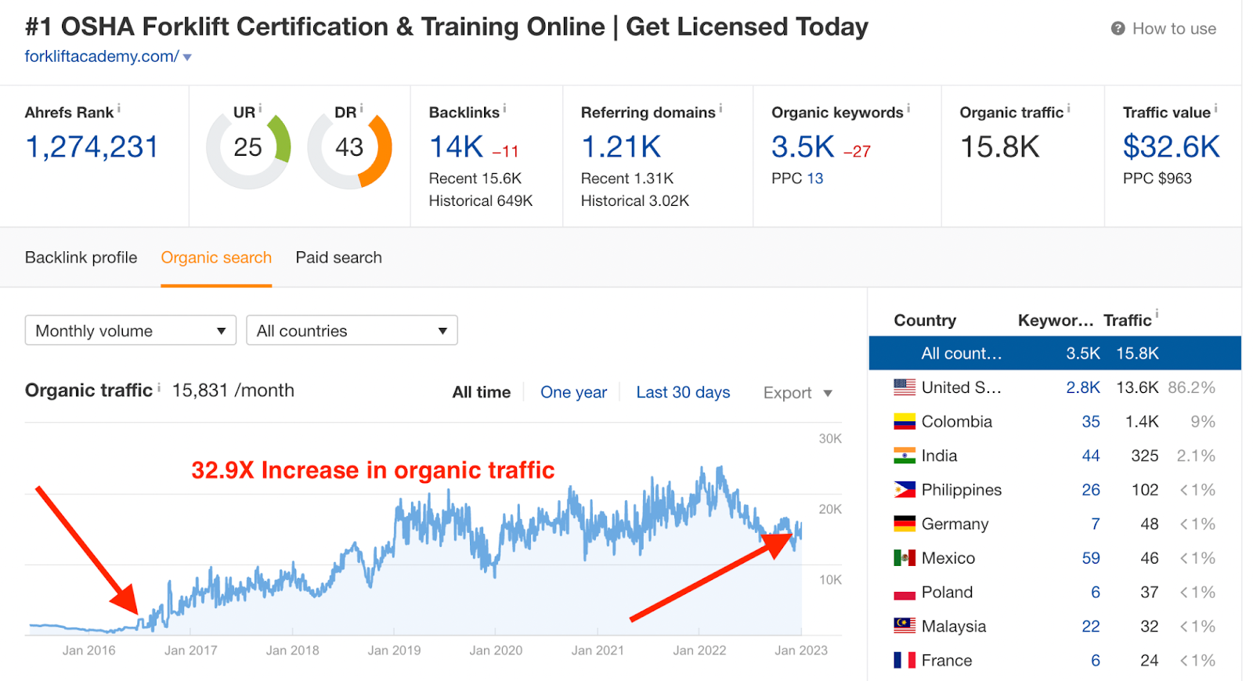Open the 1.21K referring domains link
Viewport: 1253px width, 681px height.
coord(621,147)
